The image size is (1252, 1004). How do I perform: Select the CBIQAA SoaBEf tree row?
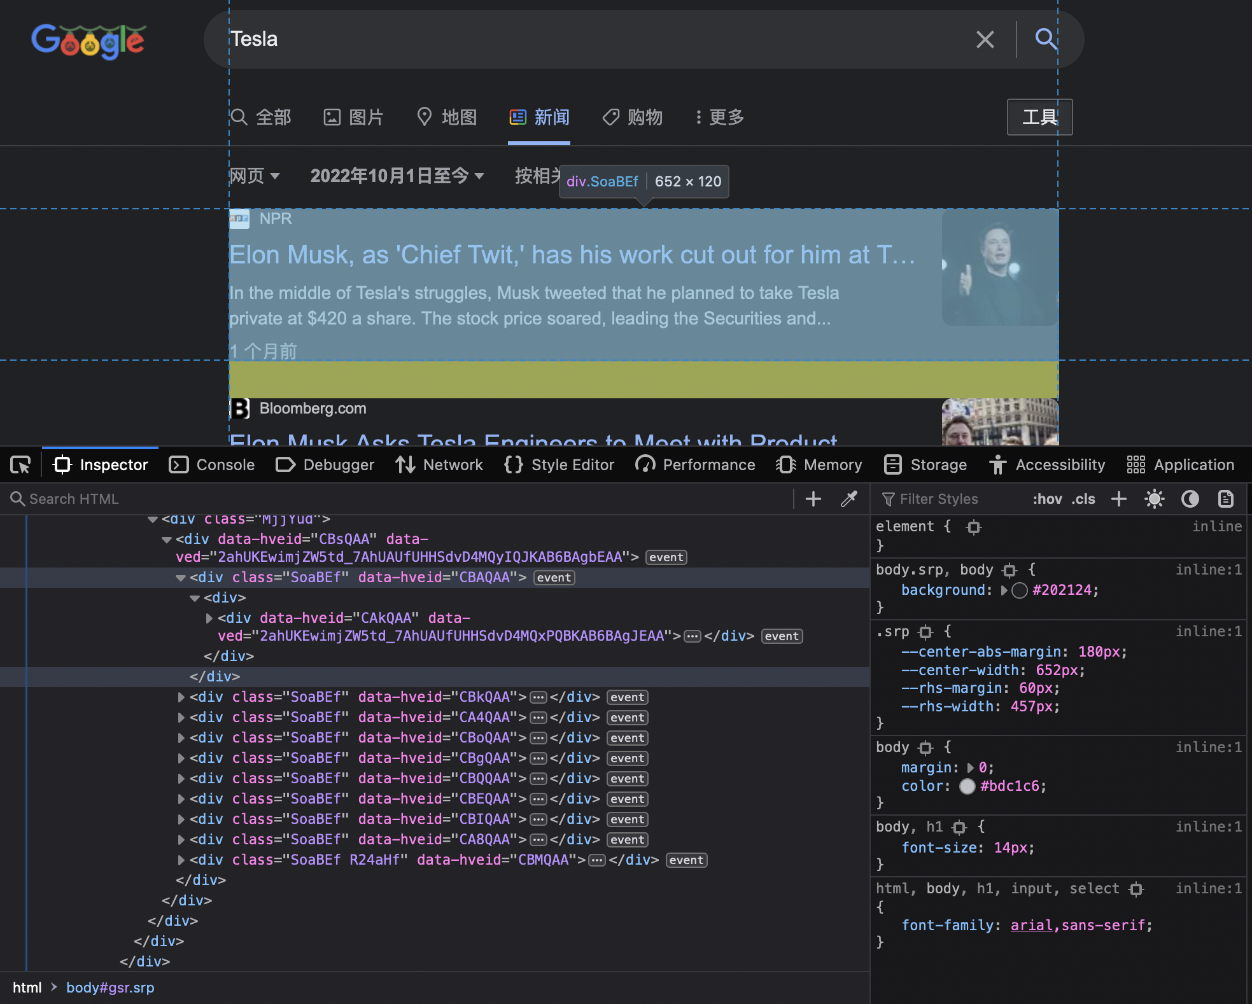435,819
